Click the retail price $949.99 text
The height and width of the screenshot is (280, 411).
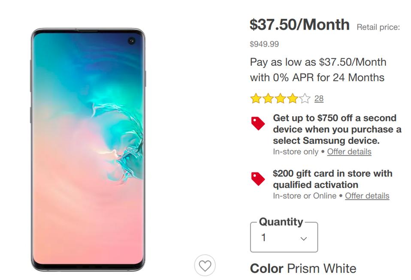point(264,44)
